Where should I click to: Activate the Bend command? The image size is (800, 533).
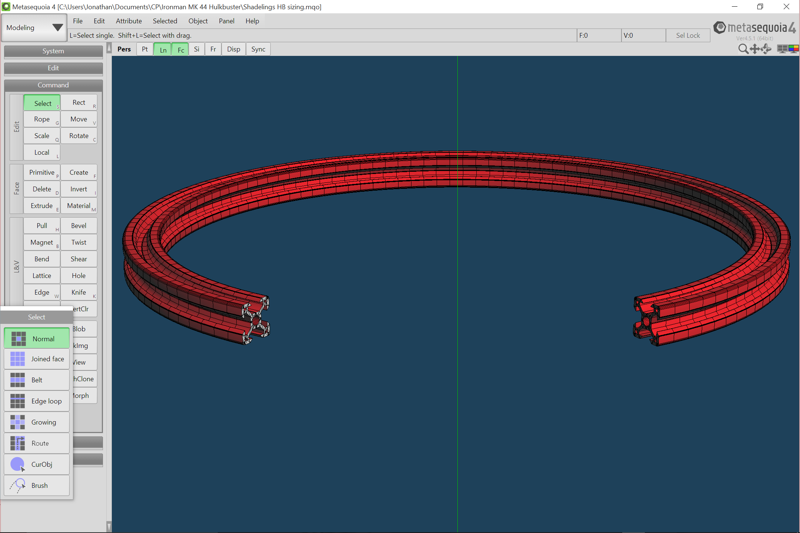tap(42, 259)
